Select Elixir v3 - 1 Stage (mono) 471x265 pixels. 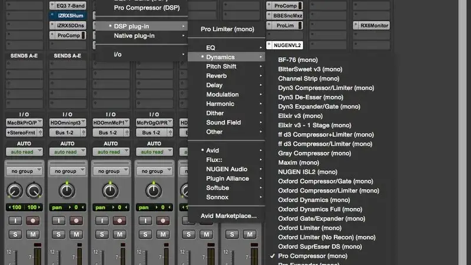click(x=314, y=125)
